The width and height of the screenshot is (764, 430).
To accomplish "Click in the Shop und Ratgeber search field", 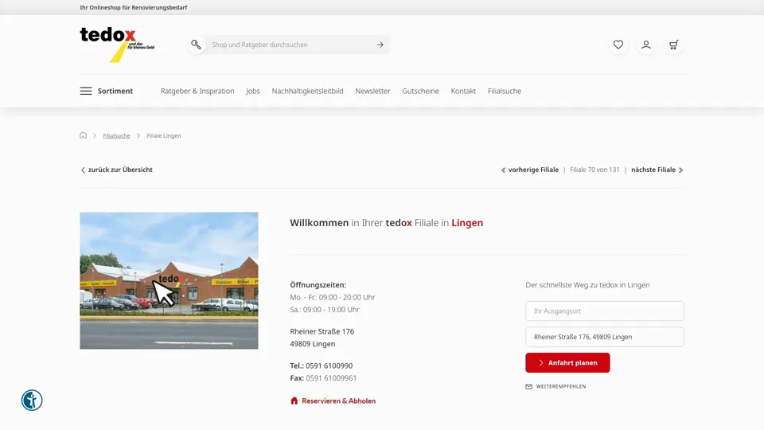I will 290,45.
